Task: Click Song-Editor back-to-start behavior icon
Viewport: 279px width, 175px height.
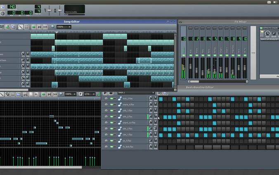Action: [45, 27]
